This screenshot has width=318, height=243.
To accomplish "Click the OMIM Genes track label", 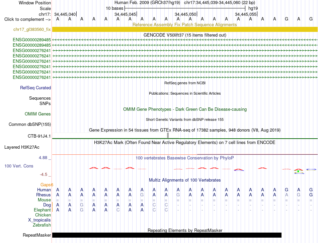I will point(37,114).
